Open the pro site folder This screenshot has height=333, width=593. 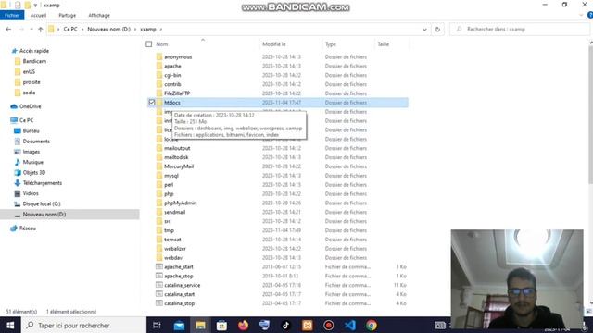(x=32, y=82)
